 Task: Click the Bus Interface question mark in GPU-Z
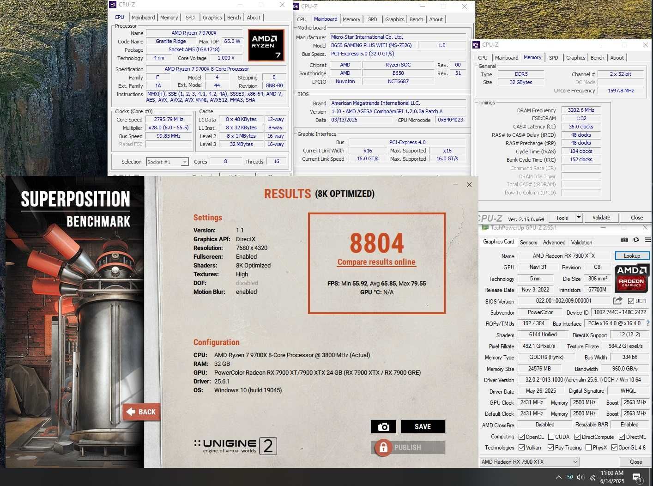pyautogui.click(x=647, y=323)
